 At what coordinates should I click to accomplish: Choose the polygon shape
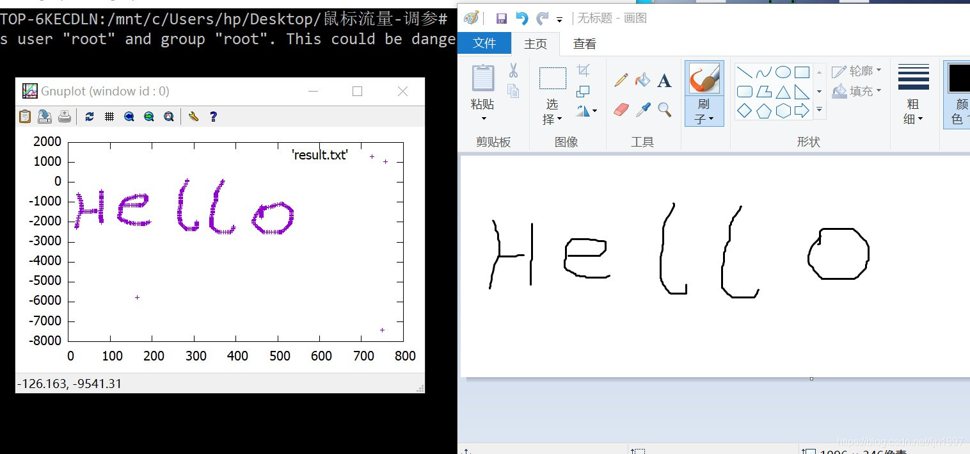763,92
